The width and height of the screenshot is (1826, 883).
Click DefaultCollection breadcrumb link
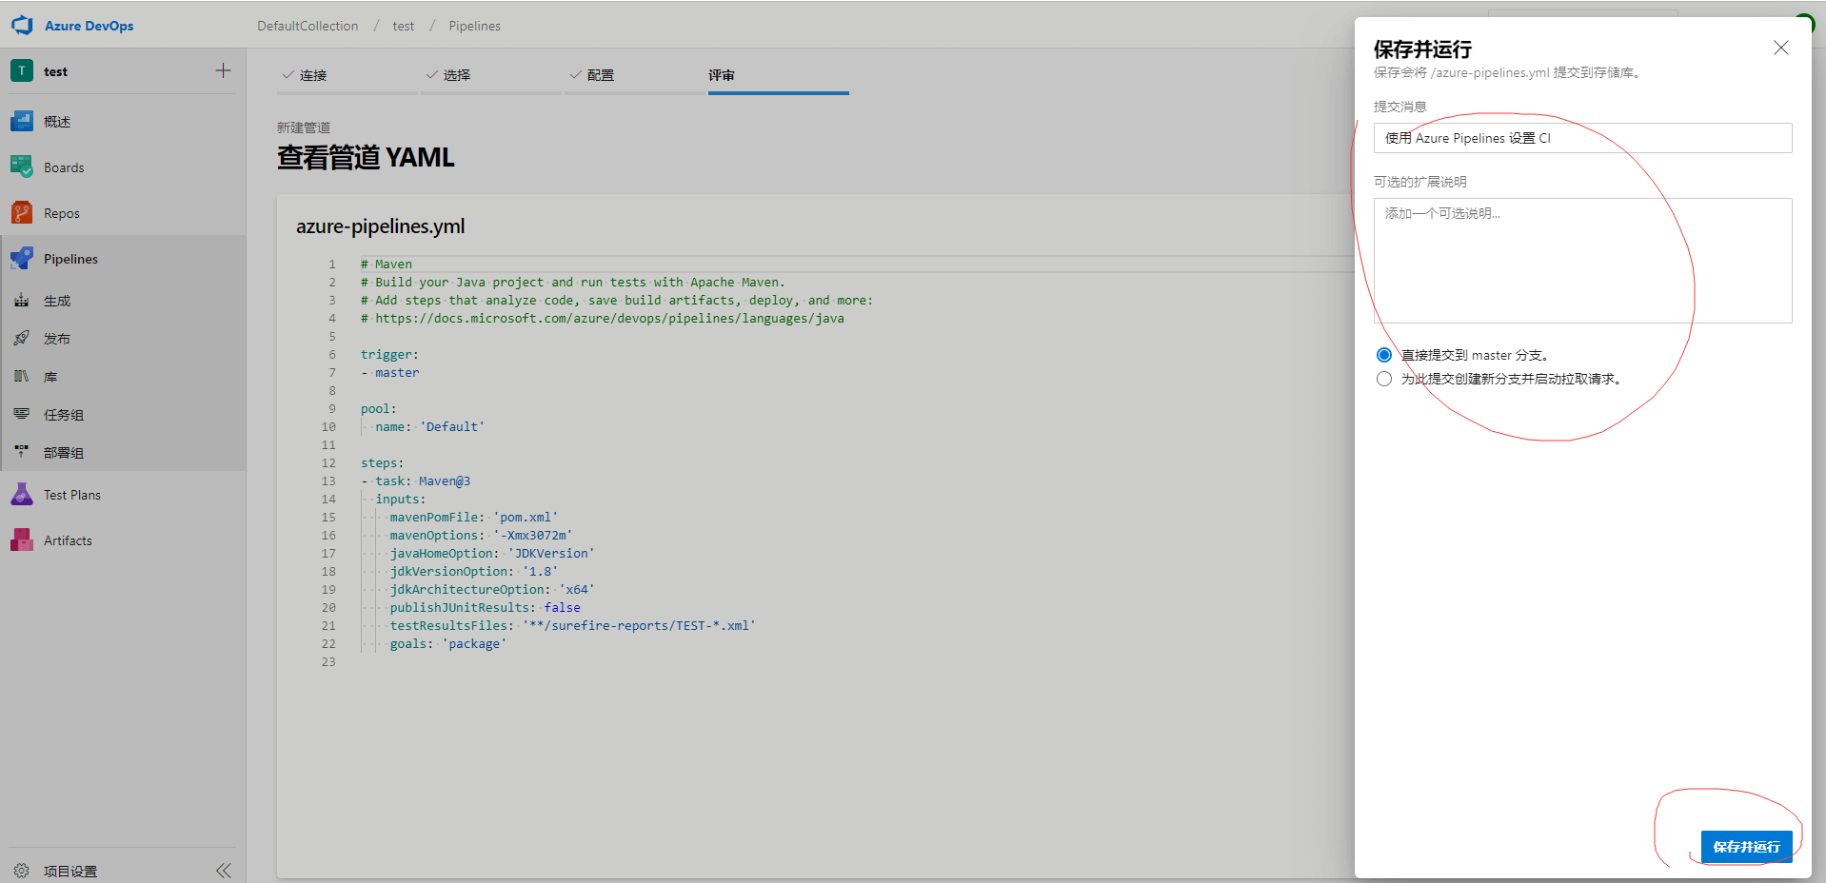pyautogui.click(x=308, y=26)
